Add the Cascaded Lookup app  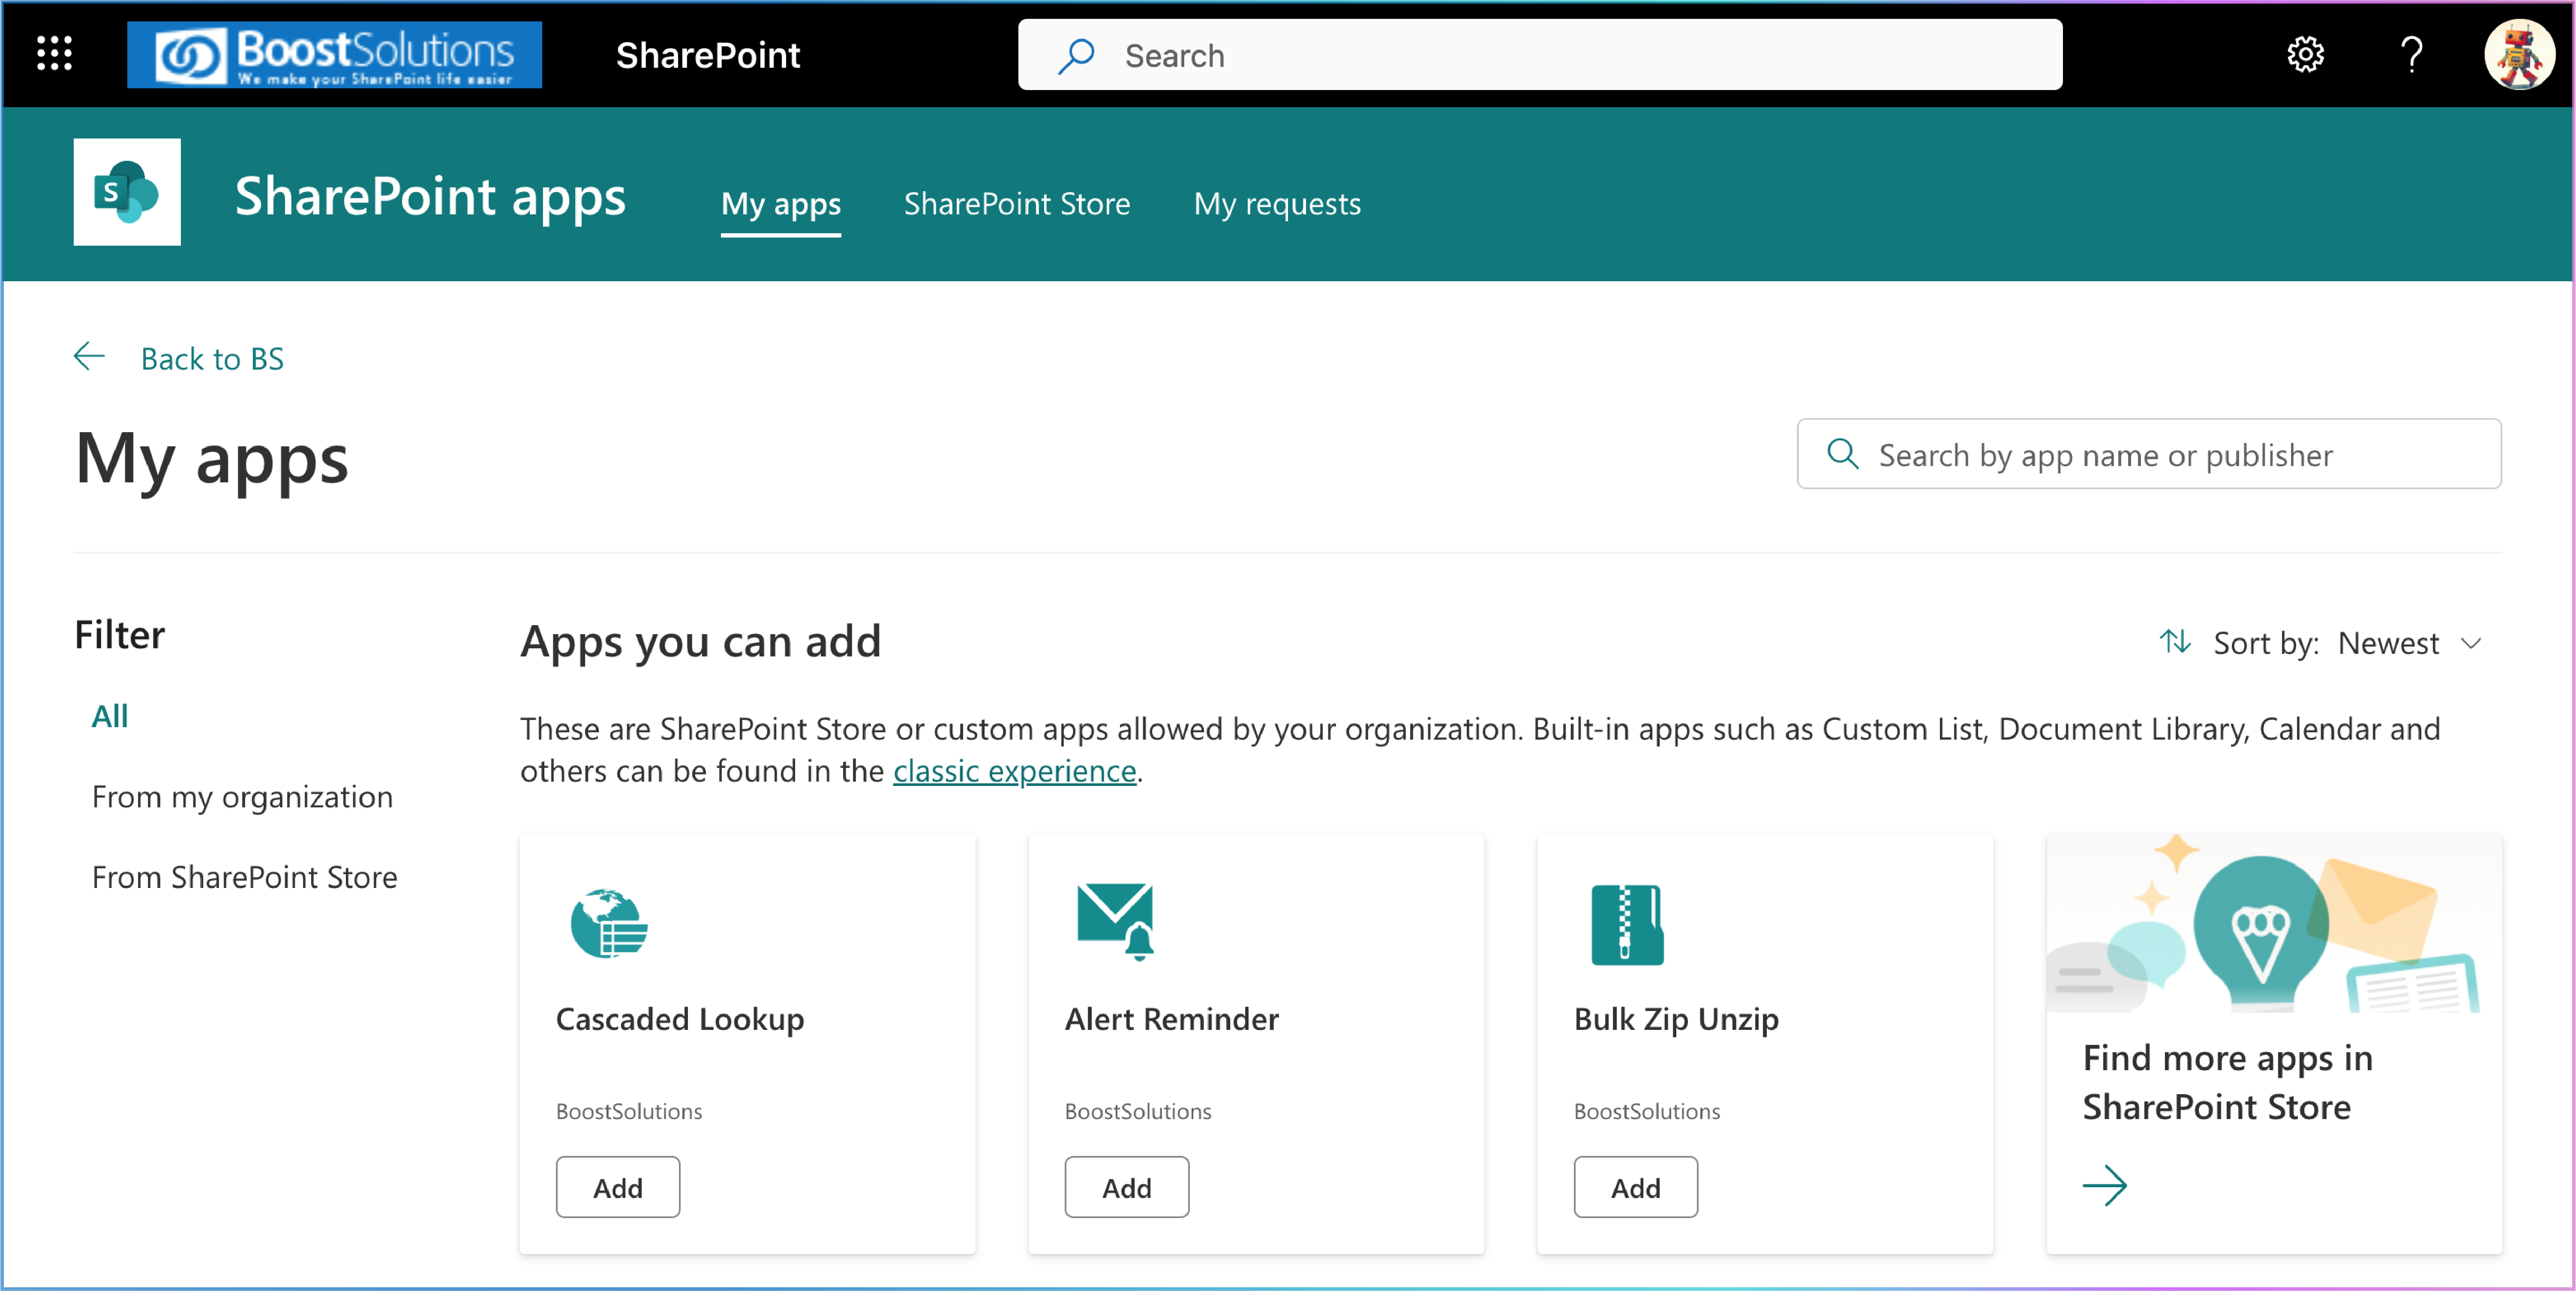[x=618, y=1187]
